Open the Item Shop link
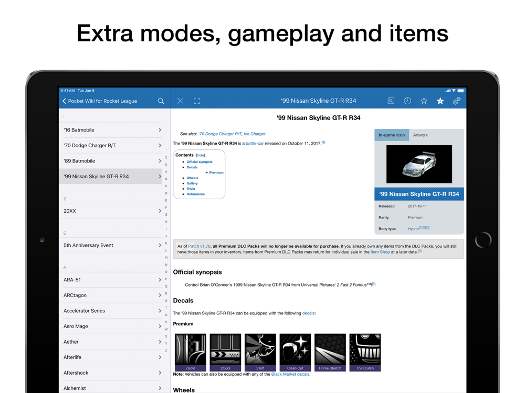The image size is (525, 393). pos(380,252)
